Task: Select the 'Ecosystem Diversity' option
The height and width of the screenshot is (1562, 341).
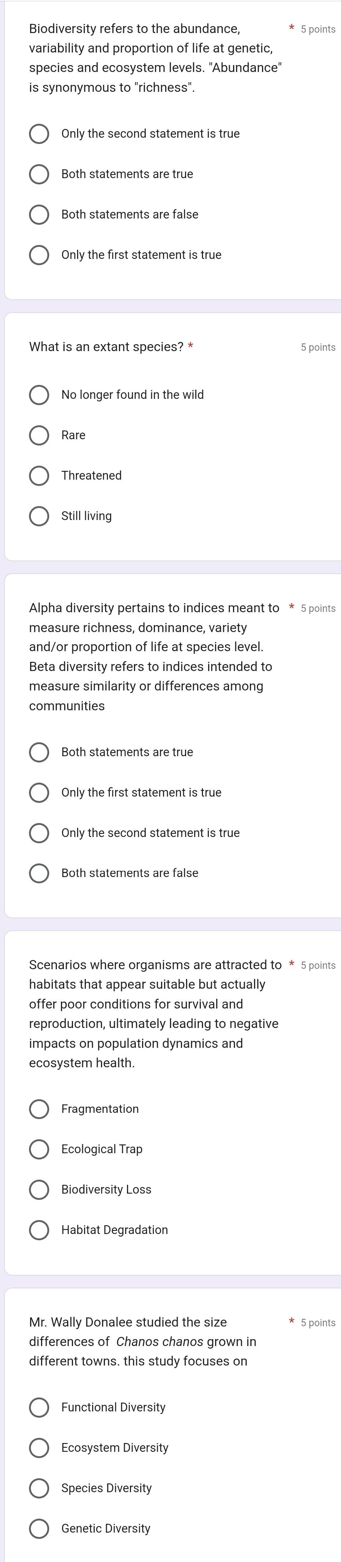Action: 39,1448
